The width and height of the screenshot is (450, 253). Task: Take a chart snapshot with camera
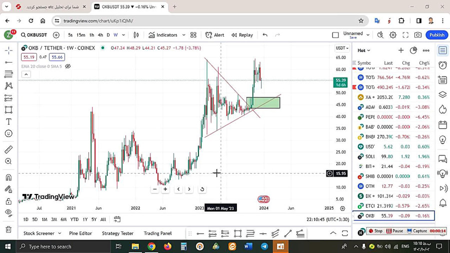pyautogui.click(x=418, y=35)
